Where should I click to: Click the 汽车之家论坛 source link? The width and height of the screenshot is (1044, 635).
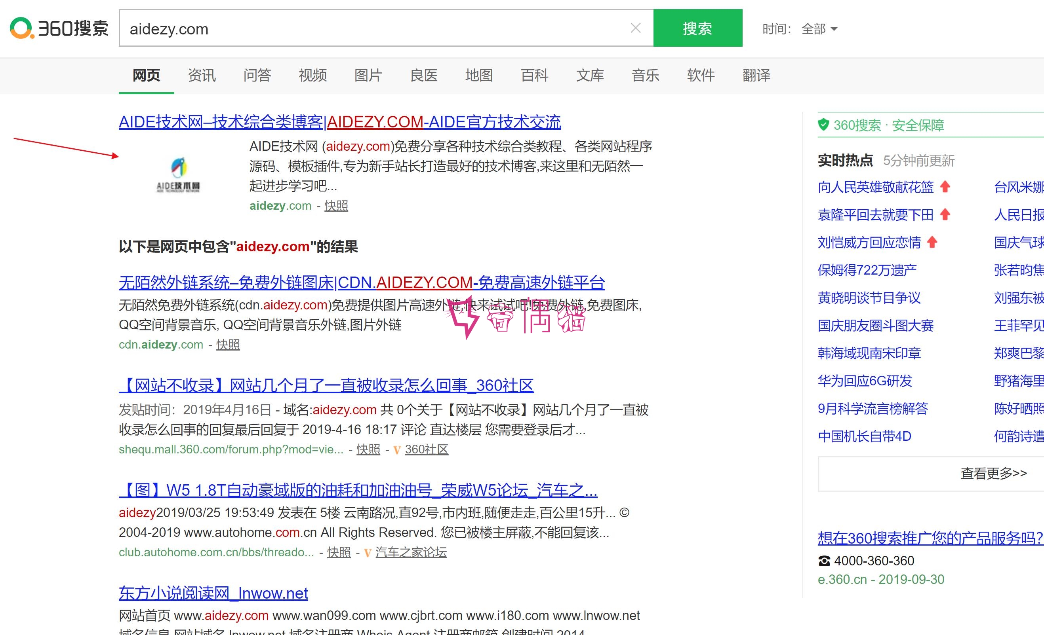tap(411, 552)
